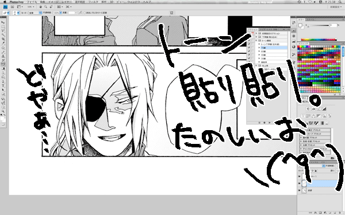Add a Brightness/Contrast adjustment
The height and width of the screenshot is (215, 345).
[308, 109]
